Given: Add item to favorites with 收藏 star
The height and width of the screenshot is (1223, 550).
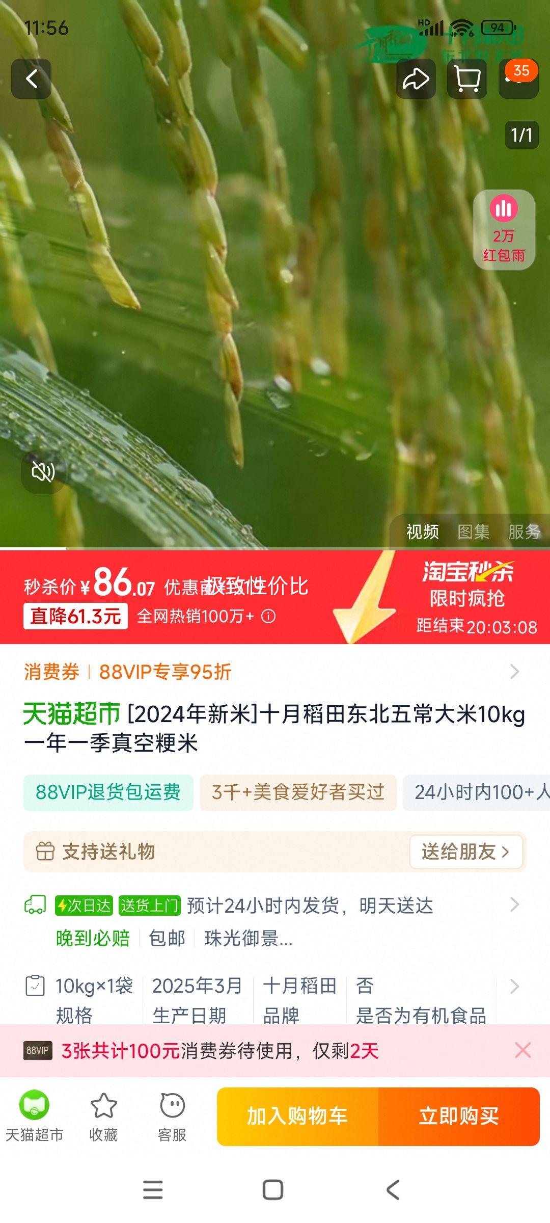Looking at the screenshot, I should click(103, 1116).
